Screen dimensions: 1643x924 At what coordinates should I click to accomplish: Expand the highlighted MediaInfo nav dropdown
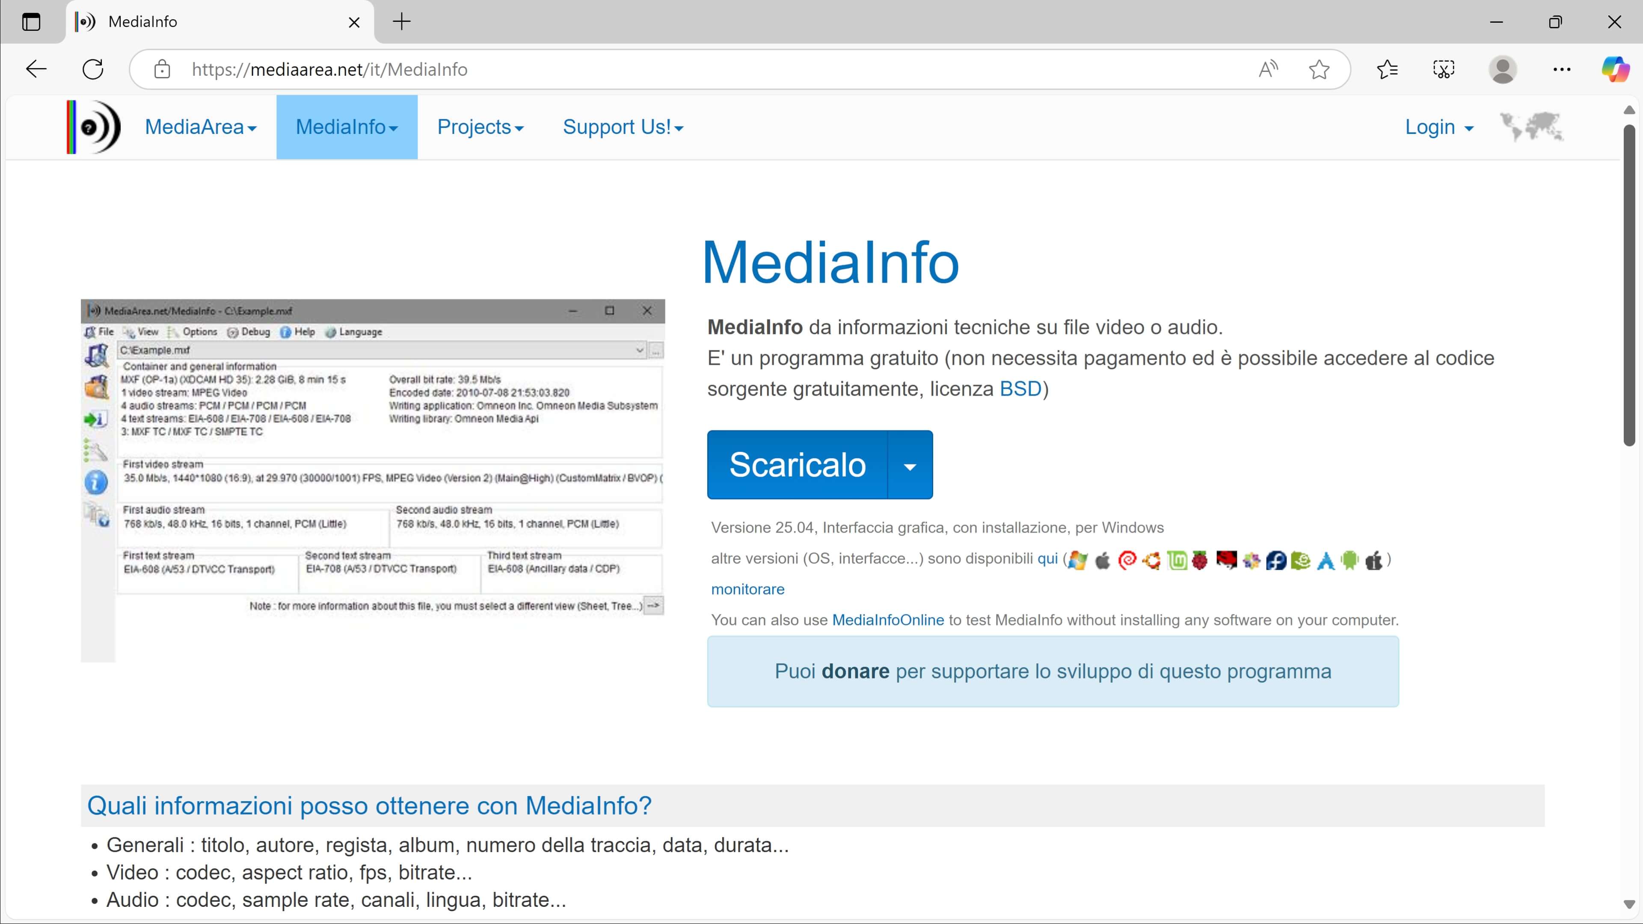click(347, 127)
